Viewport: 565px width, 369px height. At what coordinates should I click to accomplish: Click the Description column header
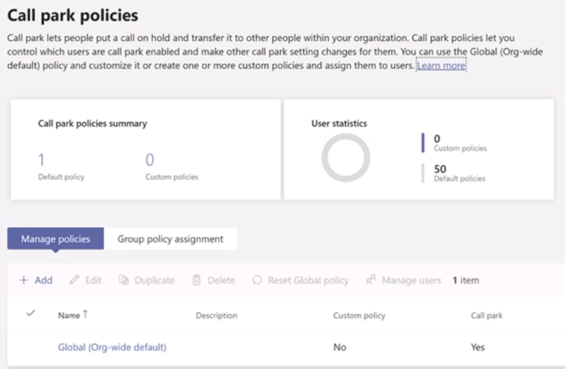tap(217, 315)
